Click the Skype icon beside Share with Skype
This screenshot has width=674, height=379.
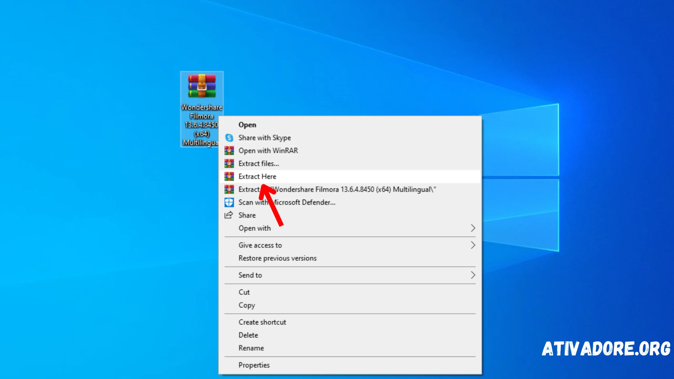click(x=229, y=138)
